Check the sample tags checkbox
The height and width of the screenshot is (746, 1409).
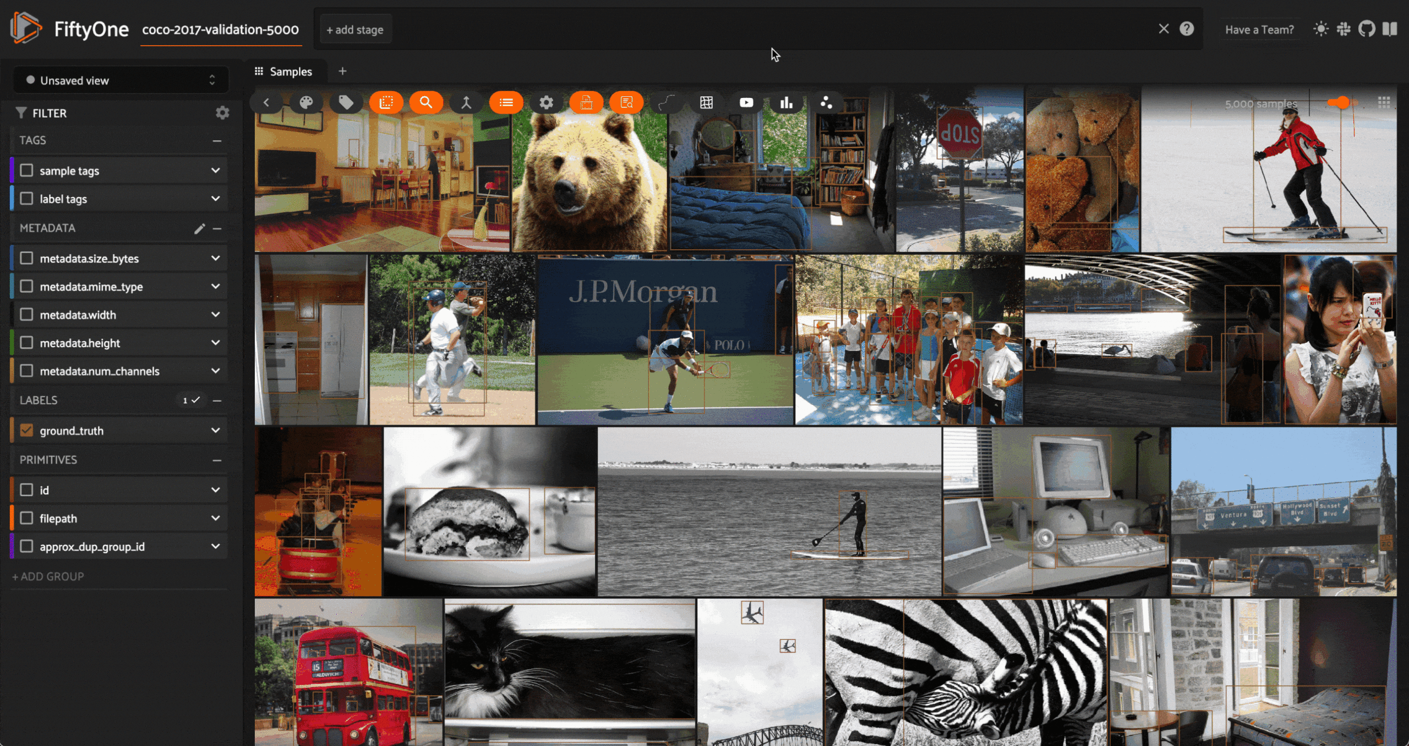(26, 171)
